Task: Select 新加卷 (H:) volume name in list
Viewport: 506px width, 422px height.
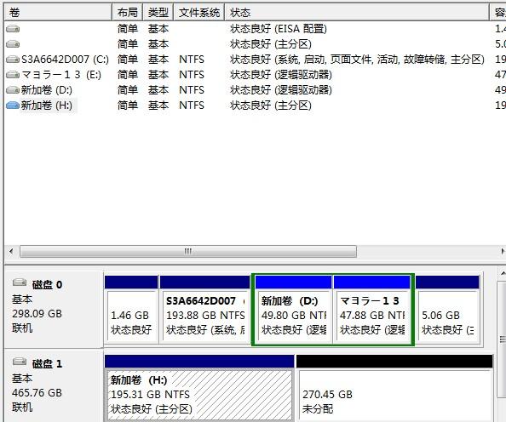Action: [x=47, y=105]
